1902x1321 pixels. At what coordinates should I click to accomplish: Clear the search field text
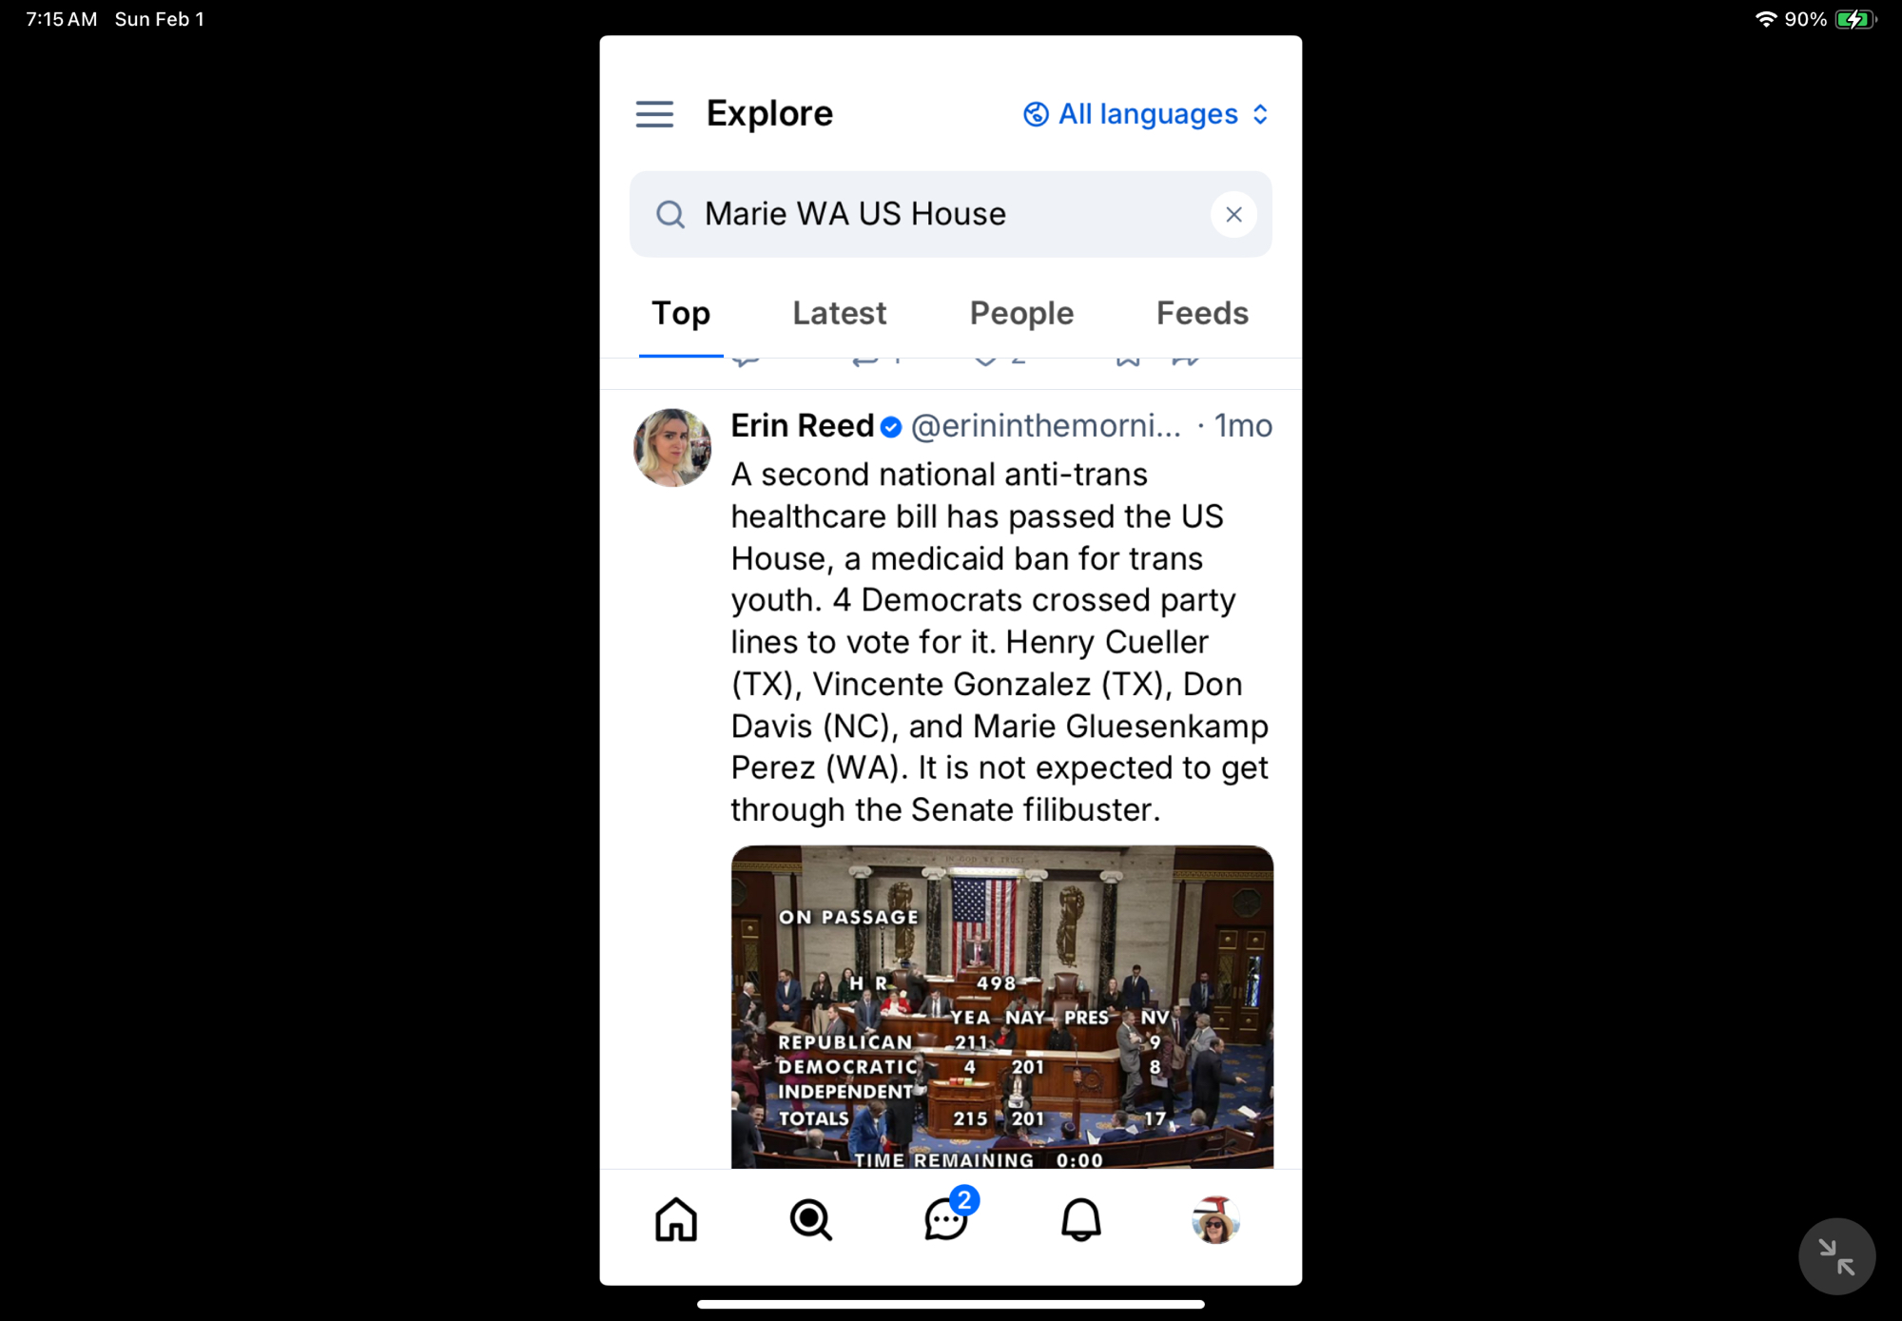(1233, 214)
